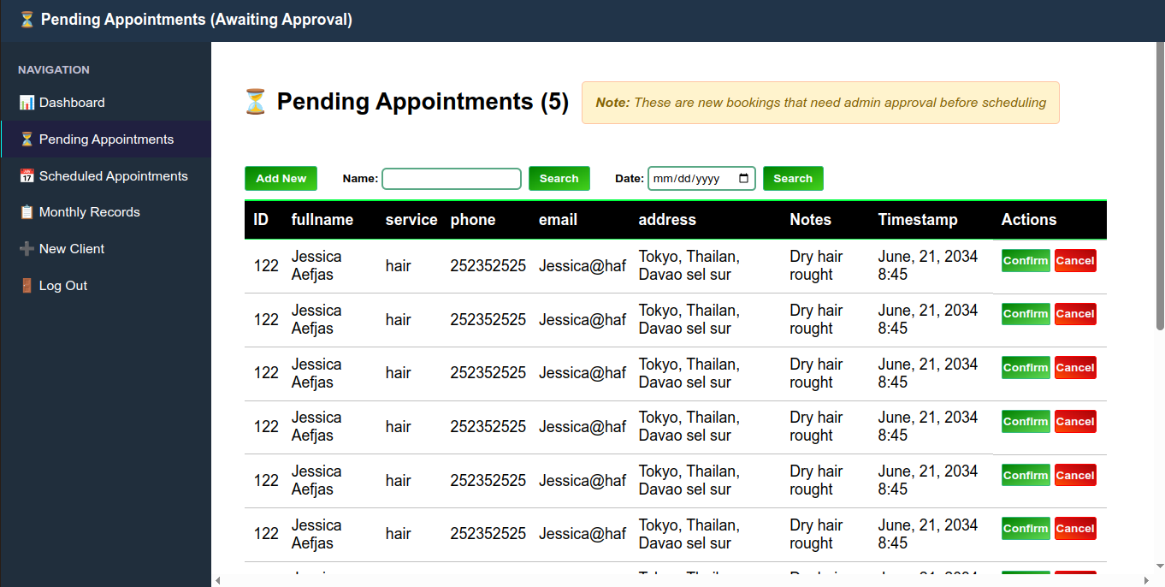
Task: Click the clipboard icon beside Monthly Records
Action: coord(27,212)
